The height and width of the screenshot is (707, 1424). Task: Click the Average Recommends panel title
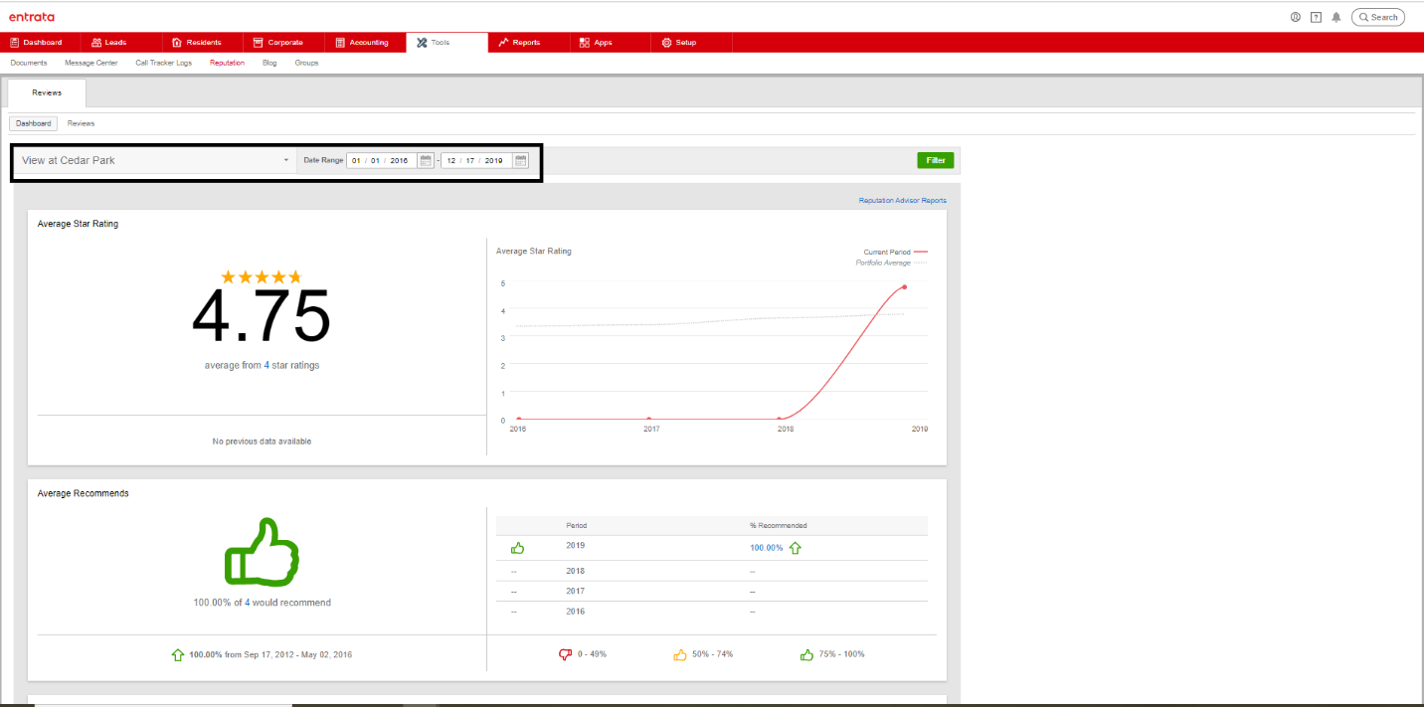83,493
